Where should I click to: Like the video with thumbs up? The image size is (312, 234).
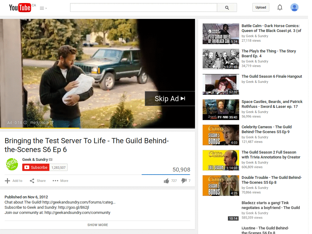(166, 181)
